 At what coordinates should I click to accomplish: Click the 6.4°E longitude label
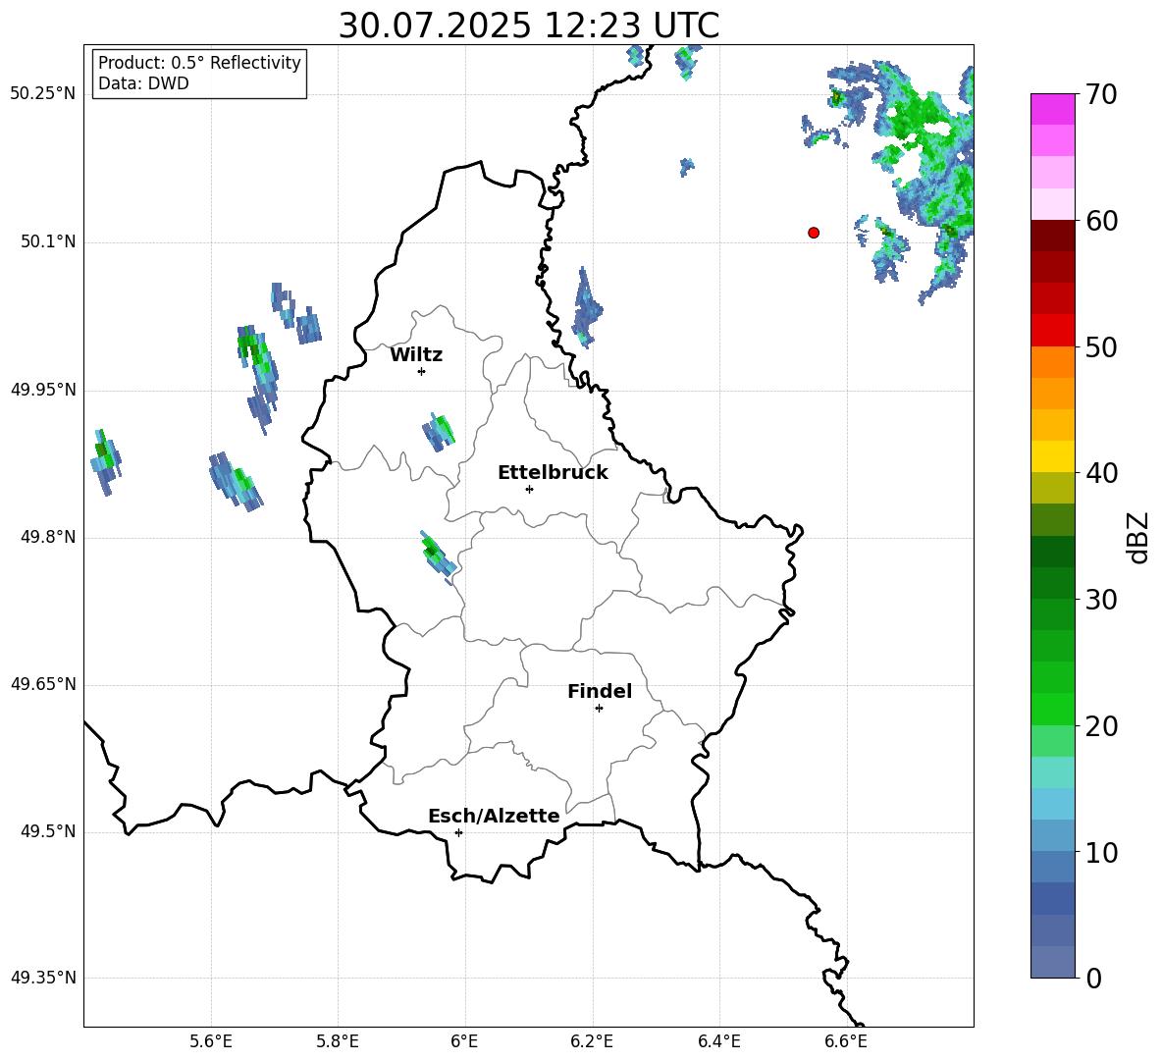coord(718,1041)
